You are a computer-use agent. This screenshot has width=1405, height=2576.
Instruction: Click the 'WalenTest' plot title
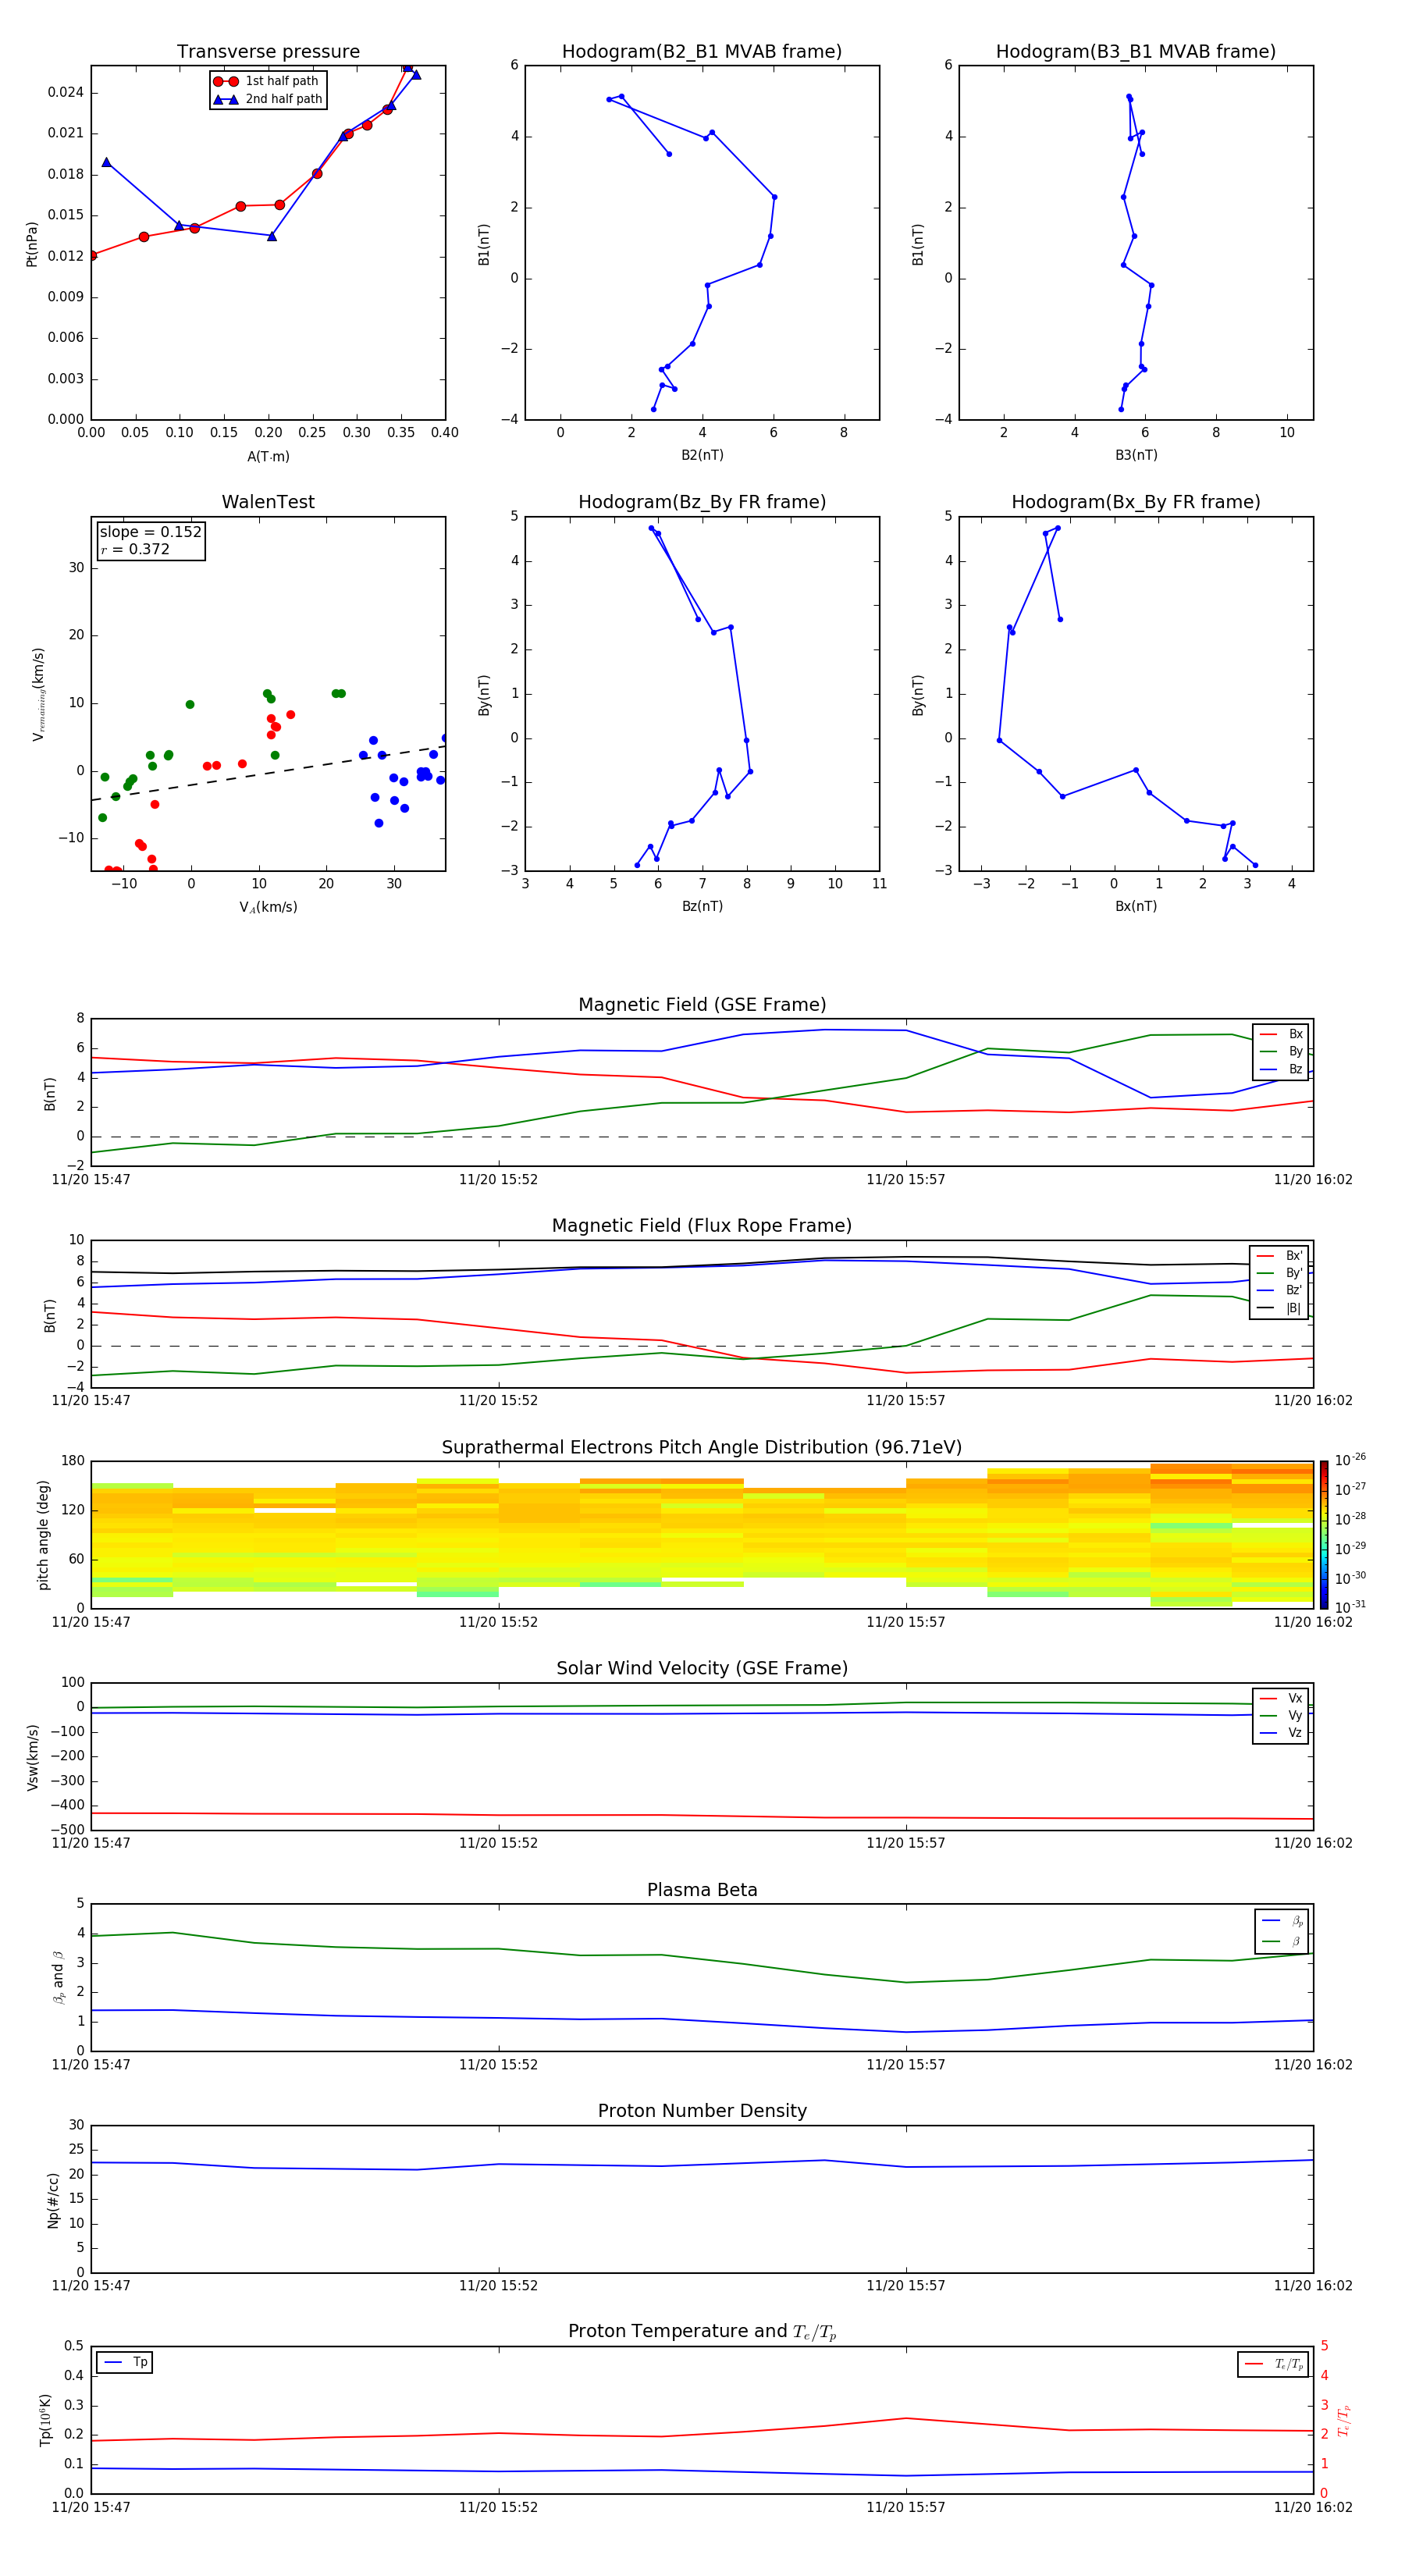coord(268,502)
